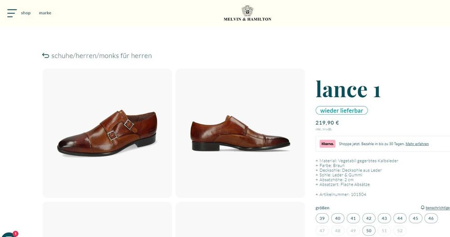
Task: Open the chat widget bubble
Action: [7, 234]
